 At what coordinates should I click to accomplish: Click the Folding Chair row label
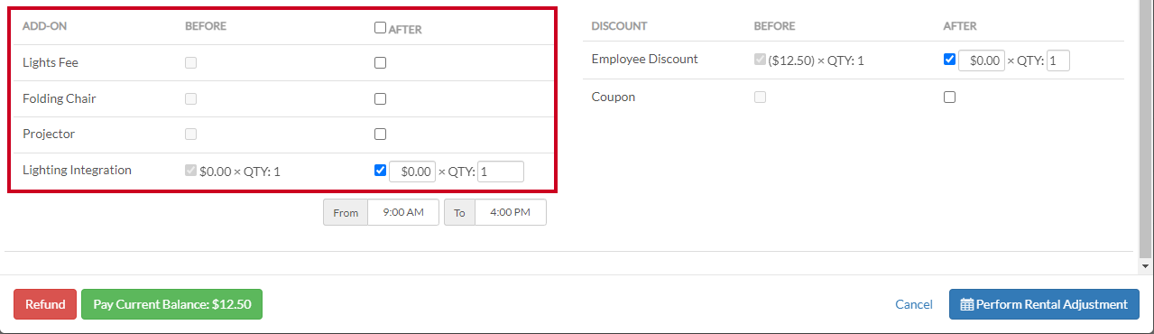click(x=60, y=98)
